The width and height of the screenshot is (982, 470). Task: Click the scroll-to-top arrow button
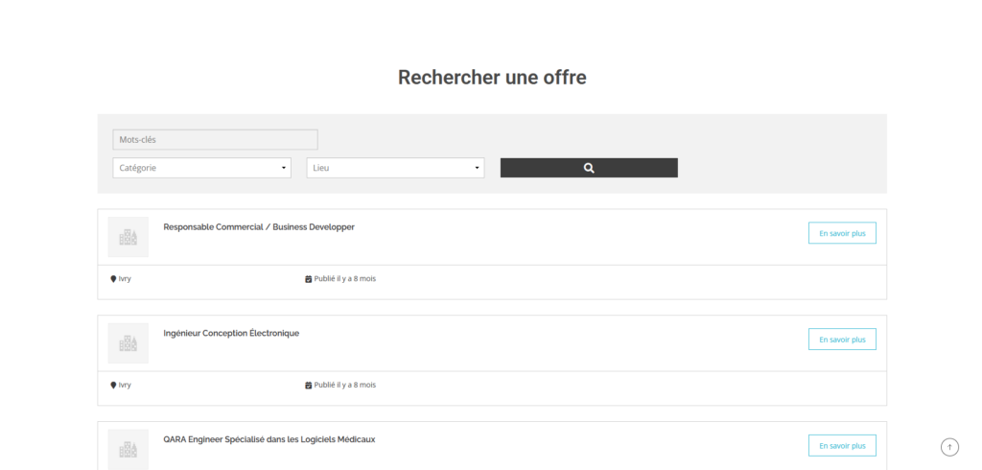click(x=949, y=447)
